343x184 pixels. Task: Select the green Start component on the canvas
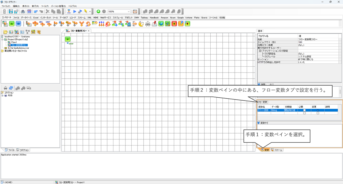click(x=68, y=39)
